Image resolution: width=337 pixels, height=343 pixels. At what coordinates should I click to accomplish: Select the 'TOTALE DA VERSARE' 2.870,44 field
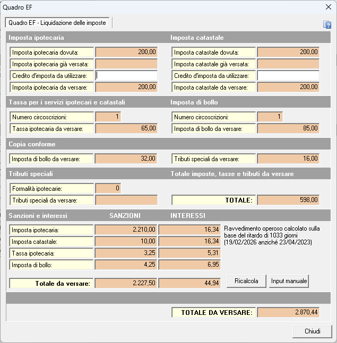[x=288, y=313]
